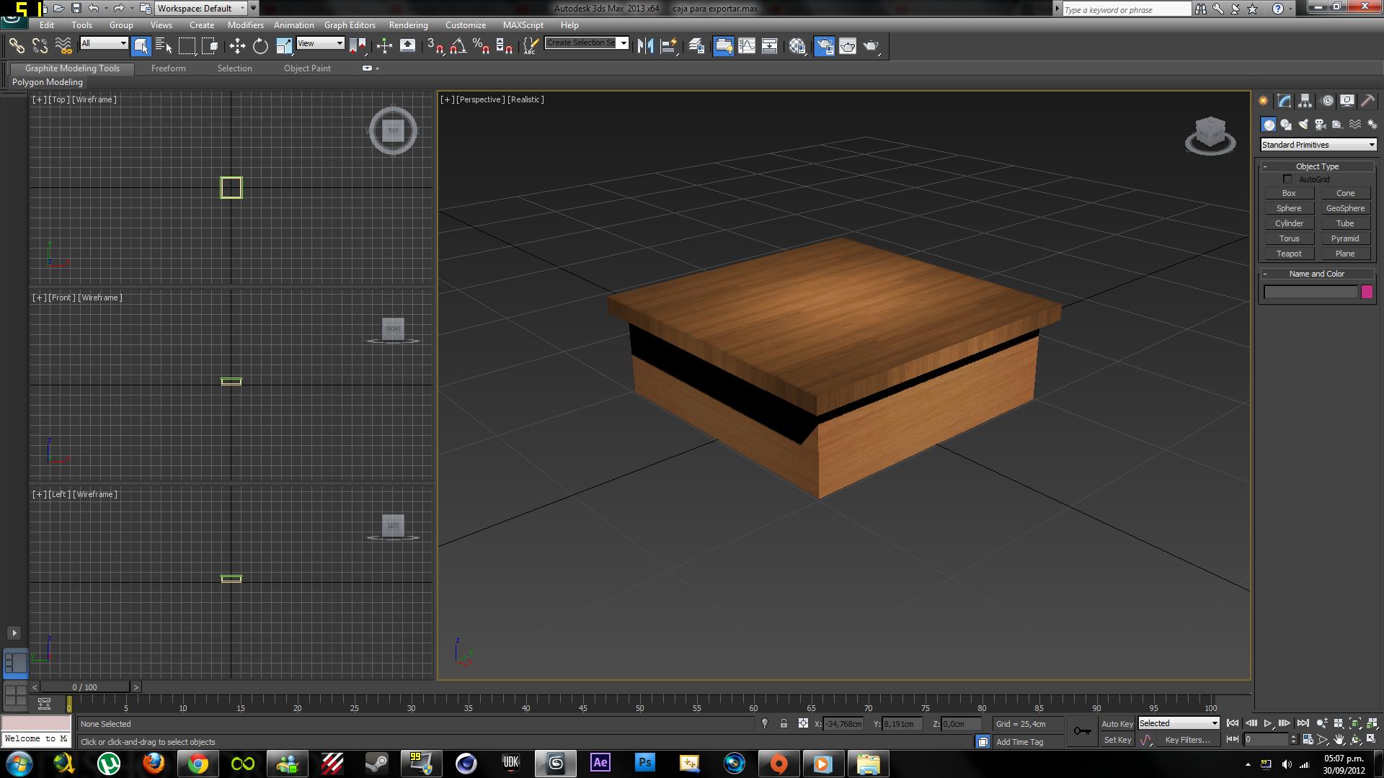Enable the AutoGrid checkbox
1384x778 pixels.
pyautogui.click(x=1287, y=179)
